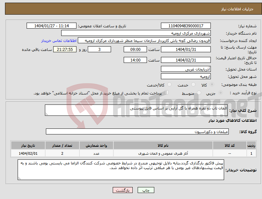Click the توضیحات خریدار label
The width and height of the screenshot is (262, 199).
(241, 170)
